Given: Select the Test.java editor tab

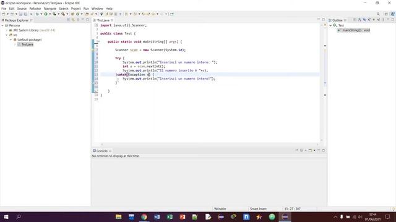Looking at the screenshot, I should 103,20.
